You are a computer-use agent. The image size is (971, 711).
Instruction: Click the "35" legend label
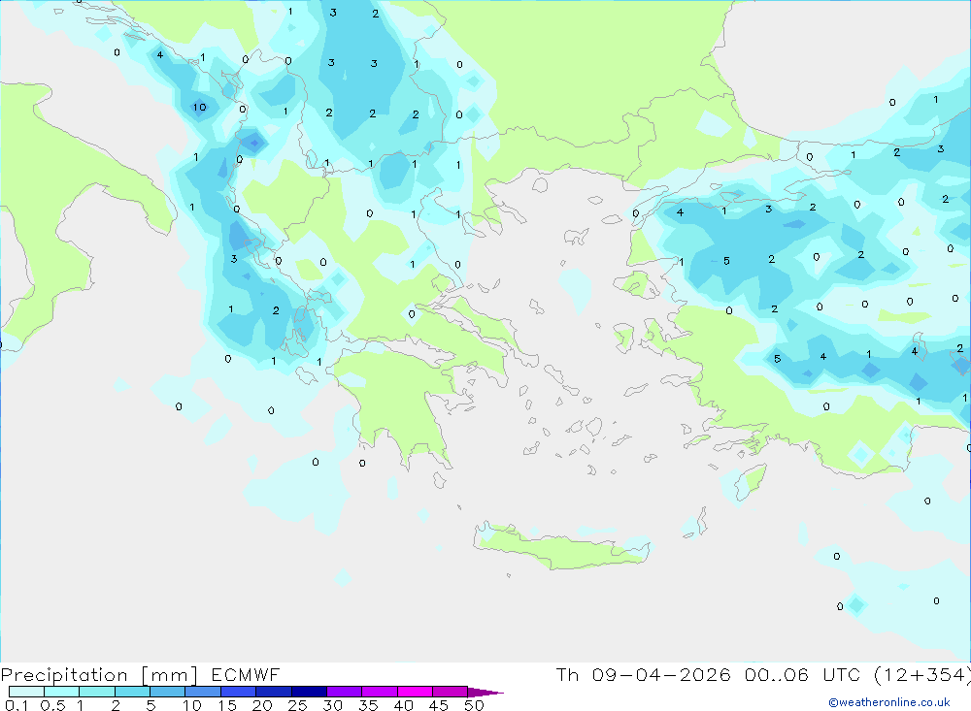click(x=368, y=705)
